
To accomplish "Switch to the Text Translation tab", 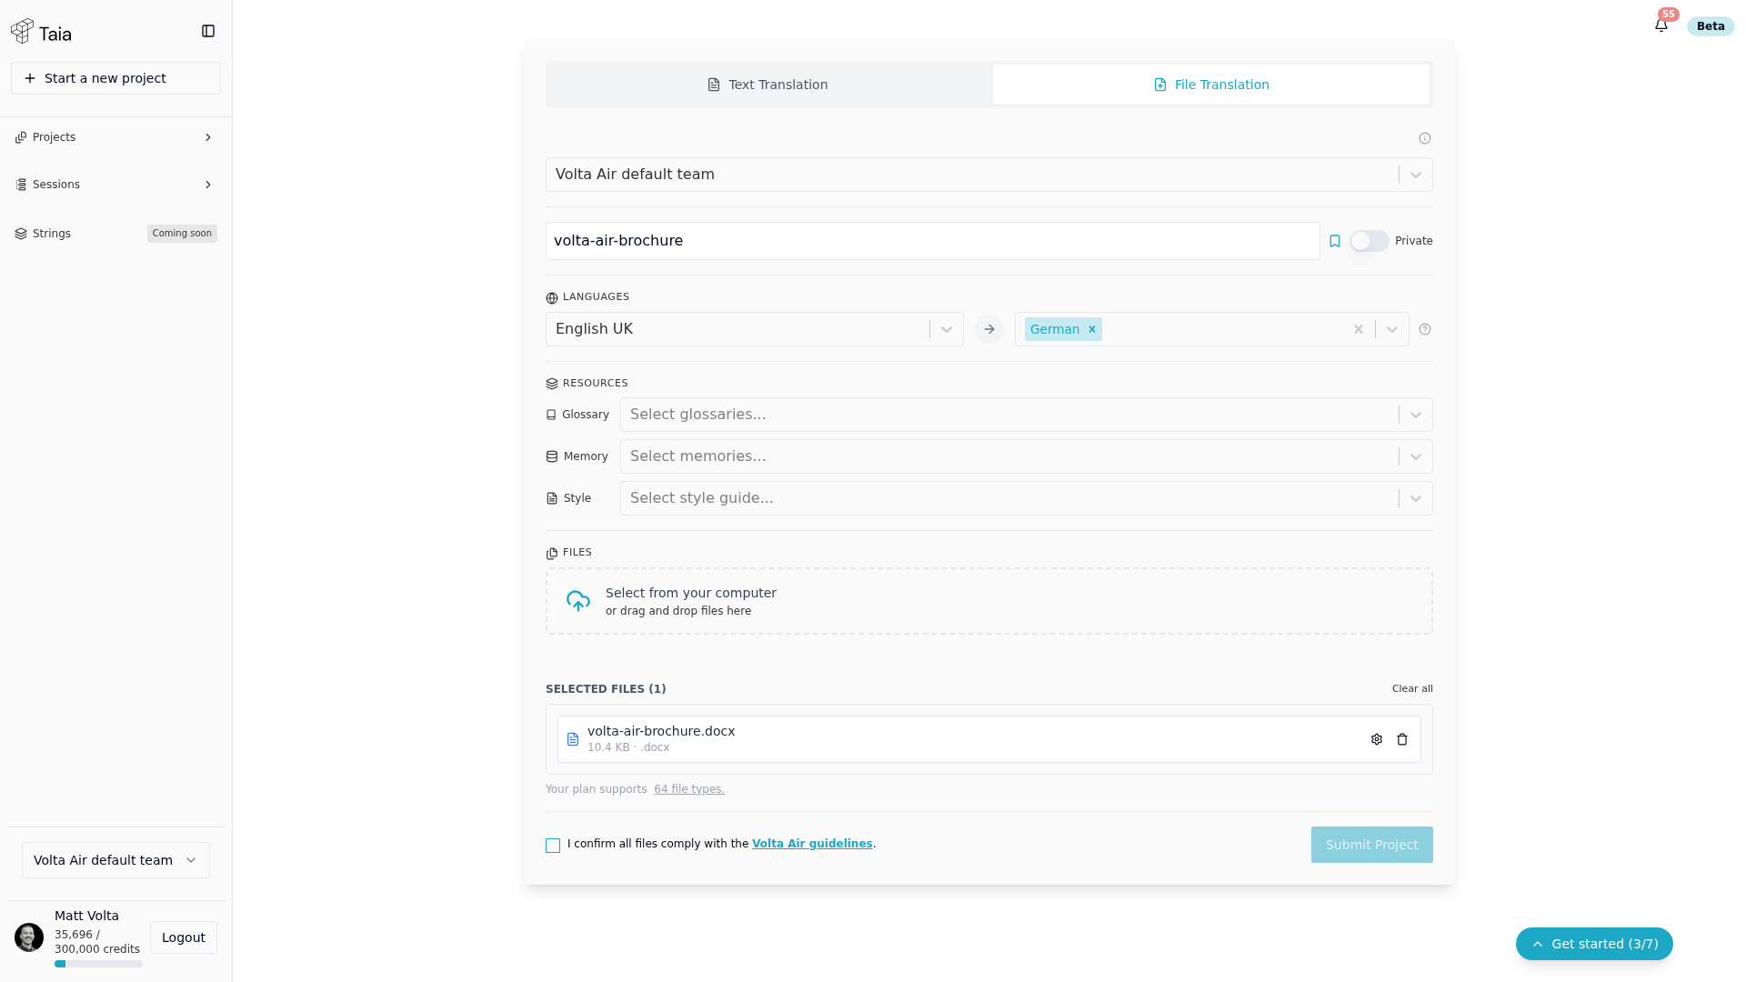I will coord(768,85).
